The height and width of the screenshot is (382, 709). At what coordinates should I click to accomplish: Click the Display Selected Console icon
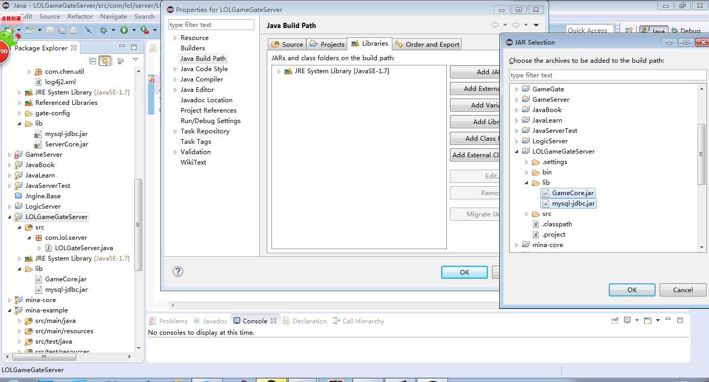(628, 320)
